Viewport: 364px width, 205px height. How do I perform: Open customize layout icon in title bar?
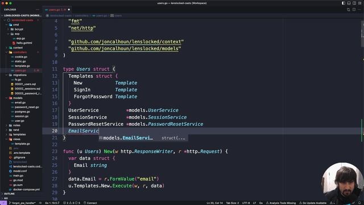point(360,3)
